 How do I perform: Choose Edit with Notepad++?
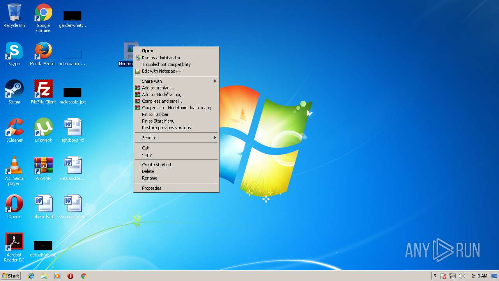coord(176,71)
